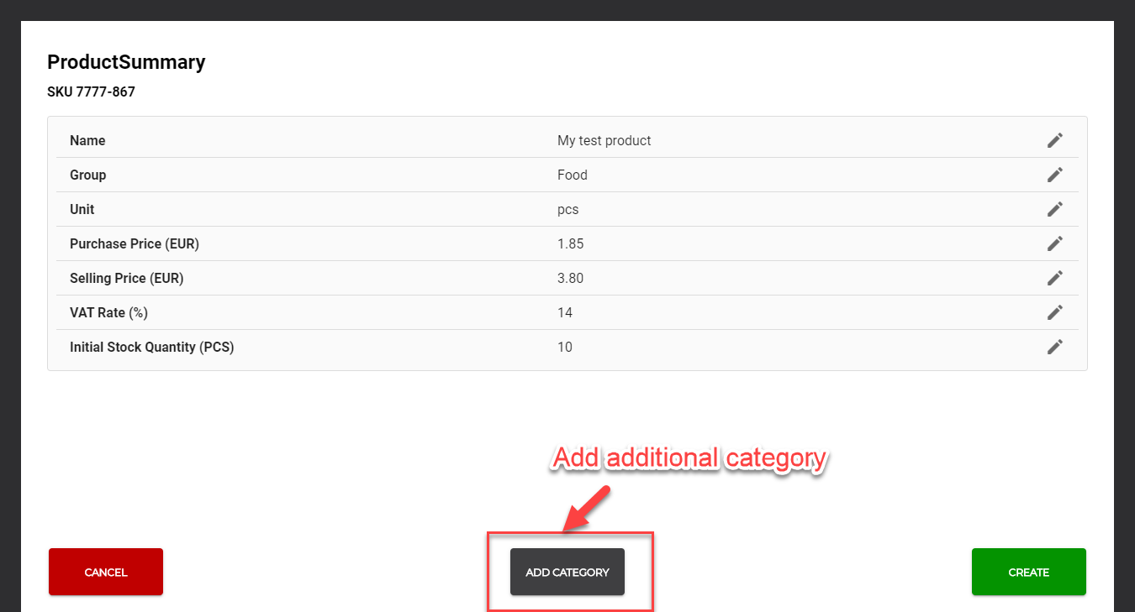The width and height of the screenshot is (1135, 612).
Task: Click the SKU 7777-867 text
Action: (91, 92)
